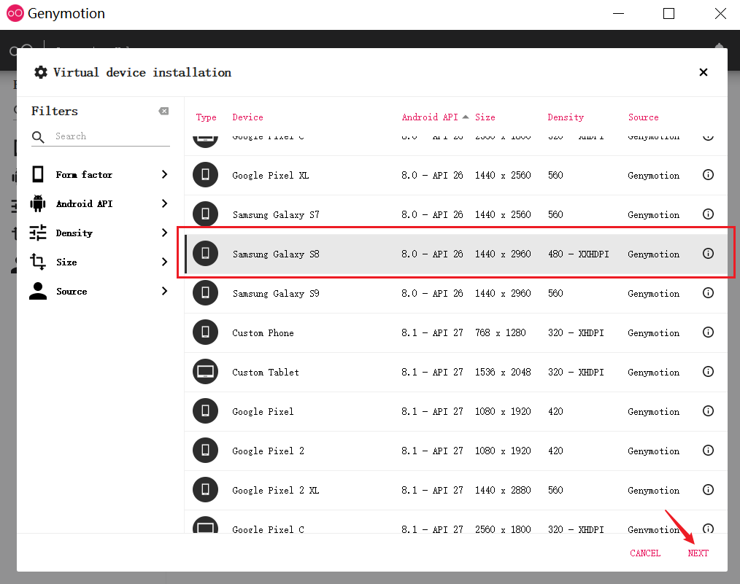This screenshot has width=740, height=584.
Task: Click the phone icon for Custom Phone
Action: tap(205, 332)
